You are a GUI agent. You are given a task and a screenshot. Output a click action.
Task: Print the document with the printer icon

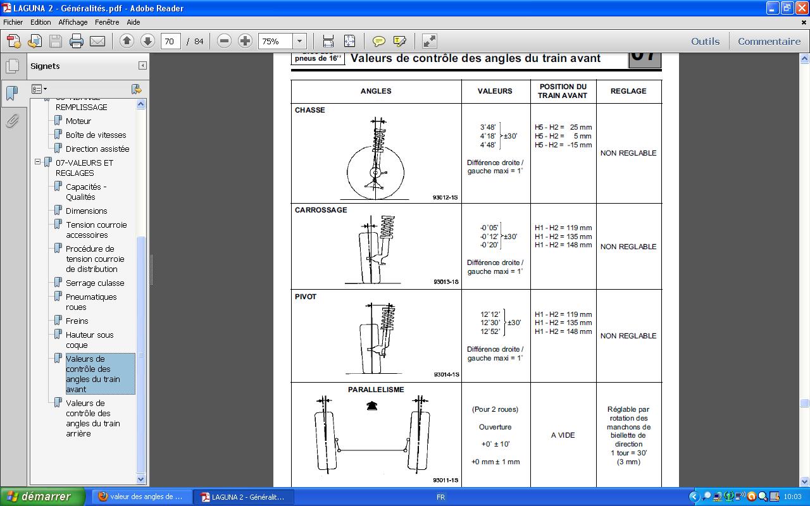click(77, 41)
